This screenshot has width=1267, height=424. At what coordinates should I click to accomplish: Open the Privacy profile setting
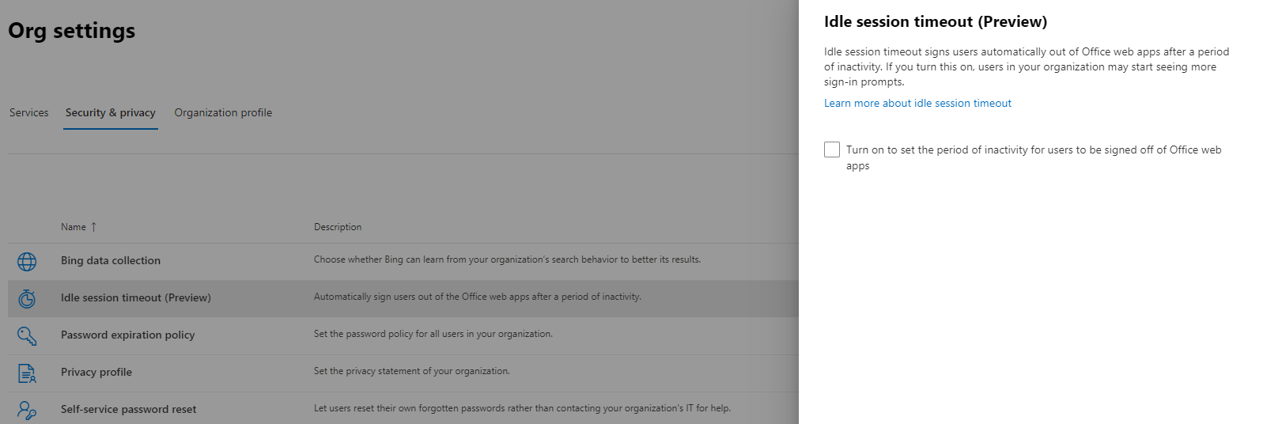pyautogui.click(x=96, y=373)
